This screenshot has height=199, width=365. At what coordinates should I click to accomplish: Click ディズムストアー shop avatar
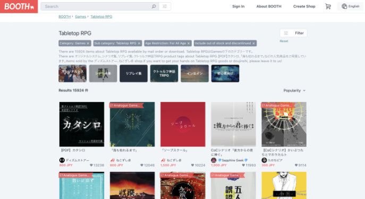point(62,160)
